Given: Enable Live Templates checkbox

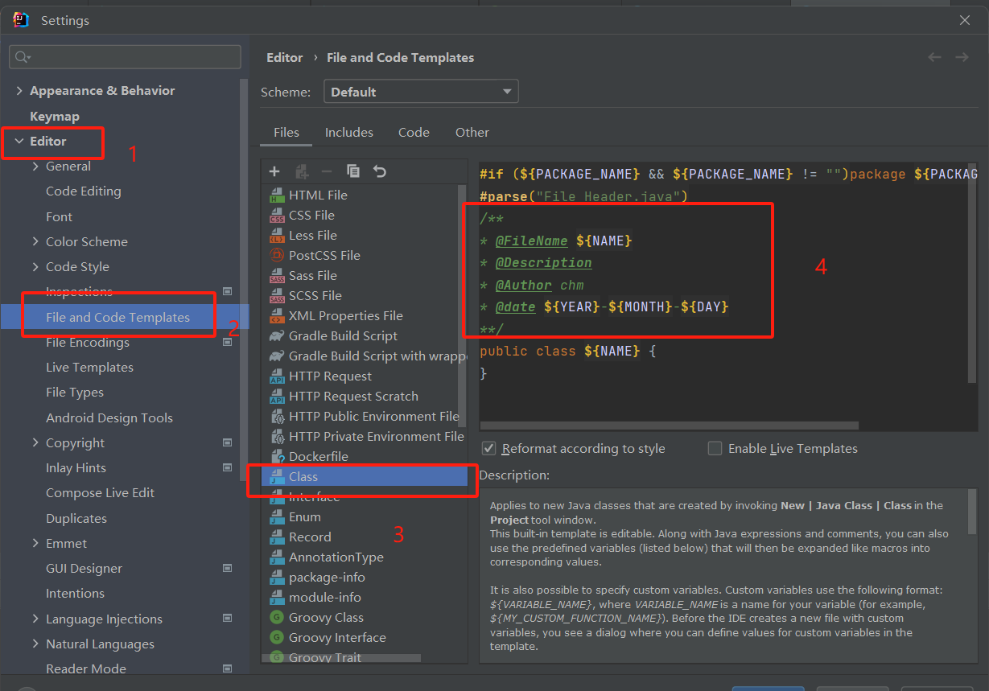Looking at the screenshot, I should 715,448.
